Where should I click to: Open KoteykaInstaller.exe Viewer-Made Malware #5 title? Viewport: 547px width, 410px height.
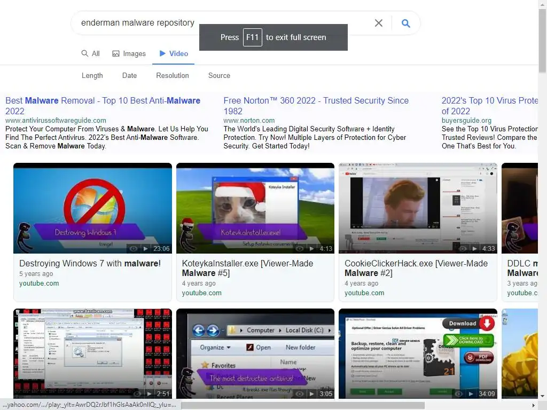248,268
